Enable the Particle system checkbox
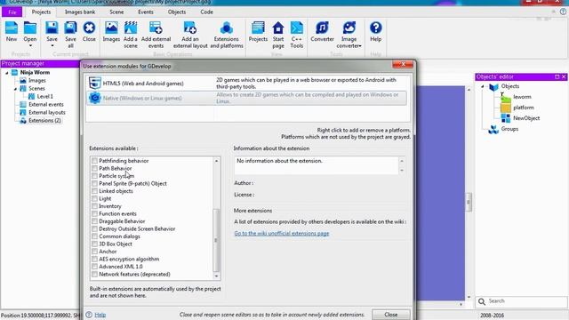 point(95,176)
